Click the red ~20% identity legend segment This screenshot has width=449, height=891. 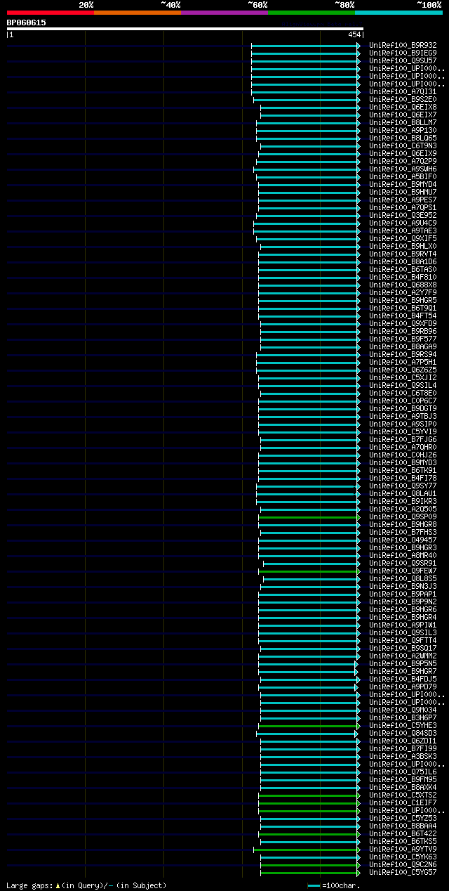[50, 13]
